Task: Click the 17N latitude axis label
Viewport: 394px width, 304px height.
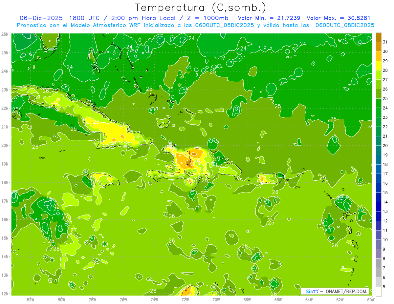Action: 5,201
